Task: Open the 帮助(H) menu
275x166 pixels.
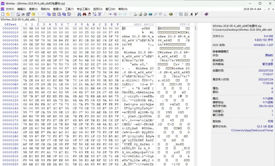Action: coord(123,9)
